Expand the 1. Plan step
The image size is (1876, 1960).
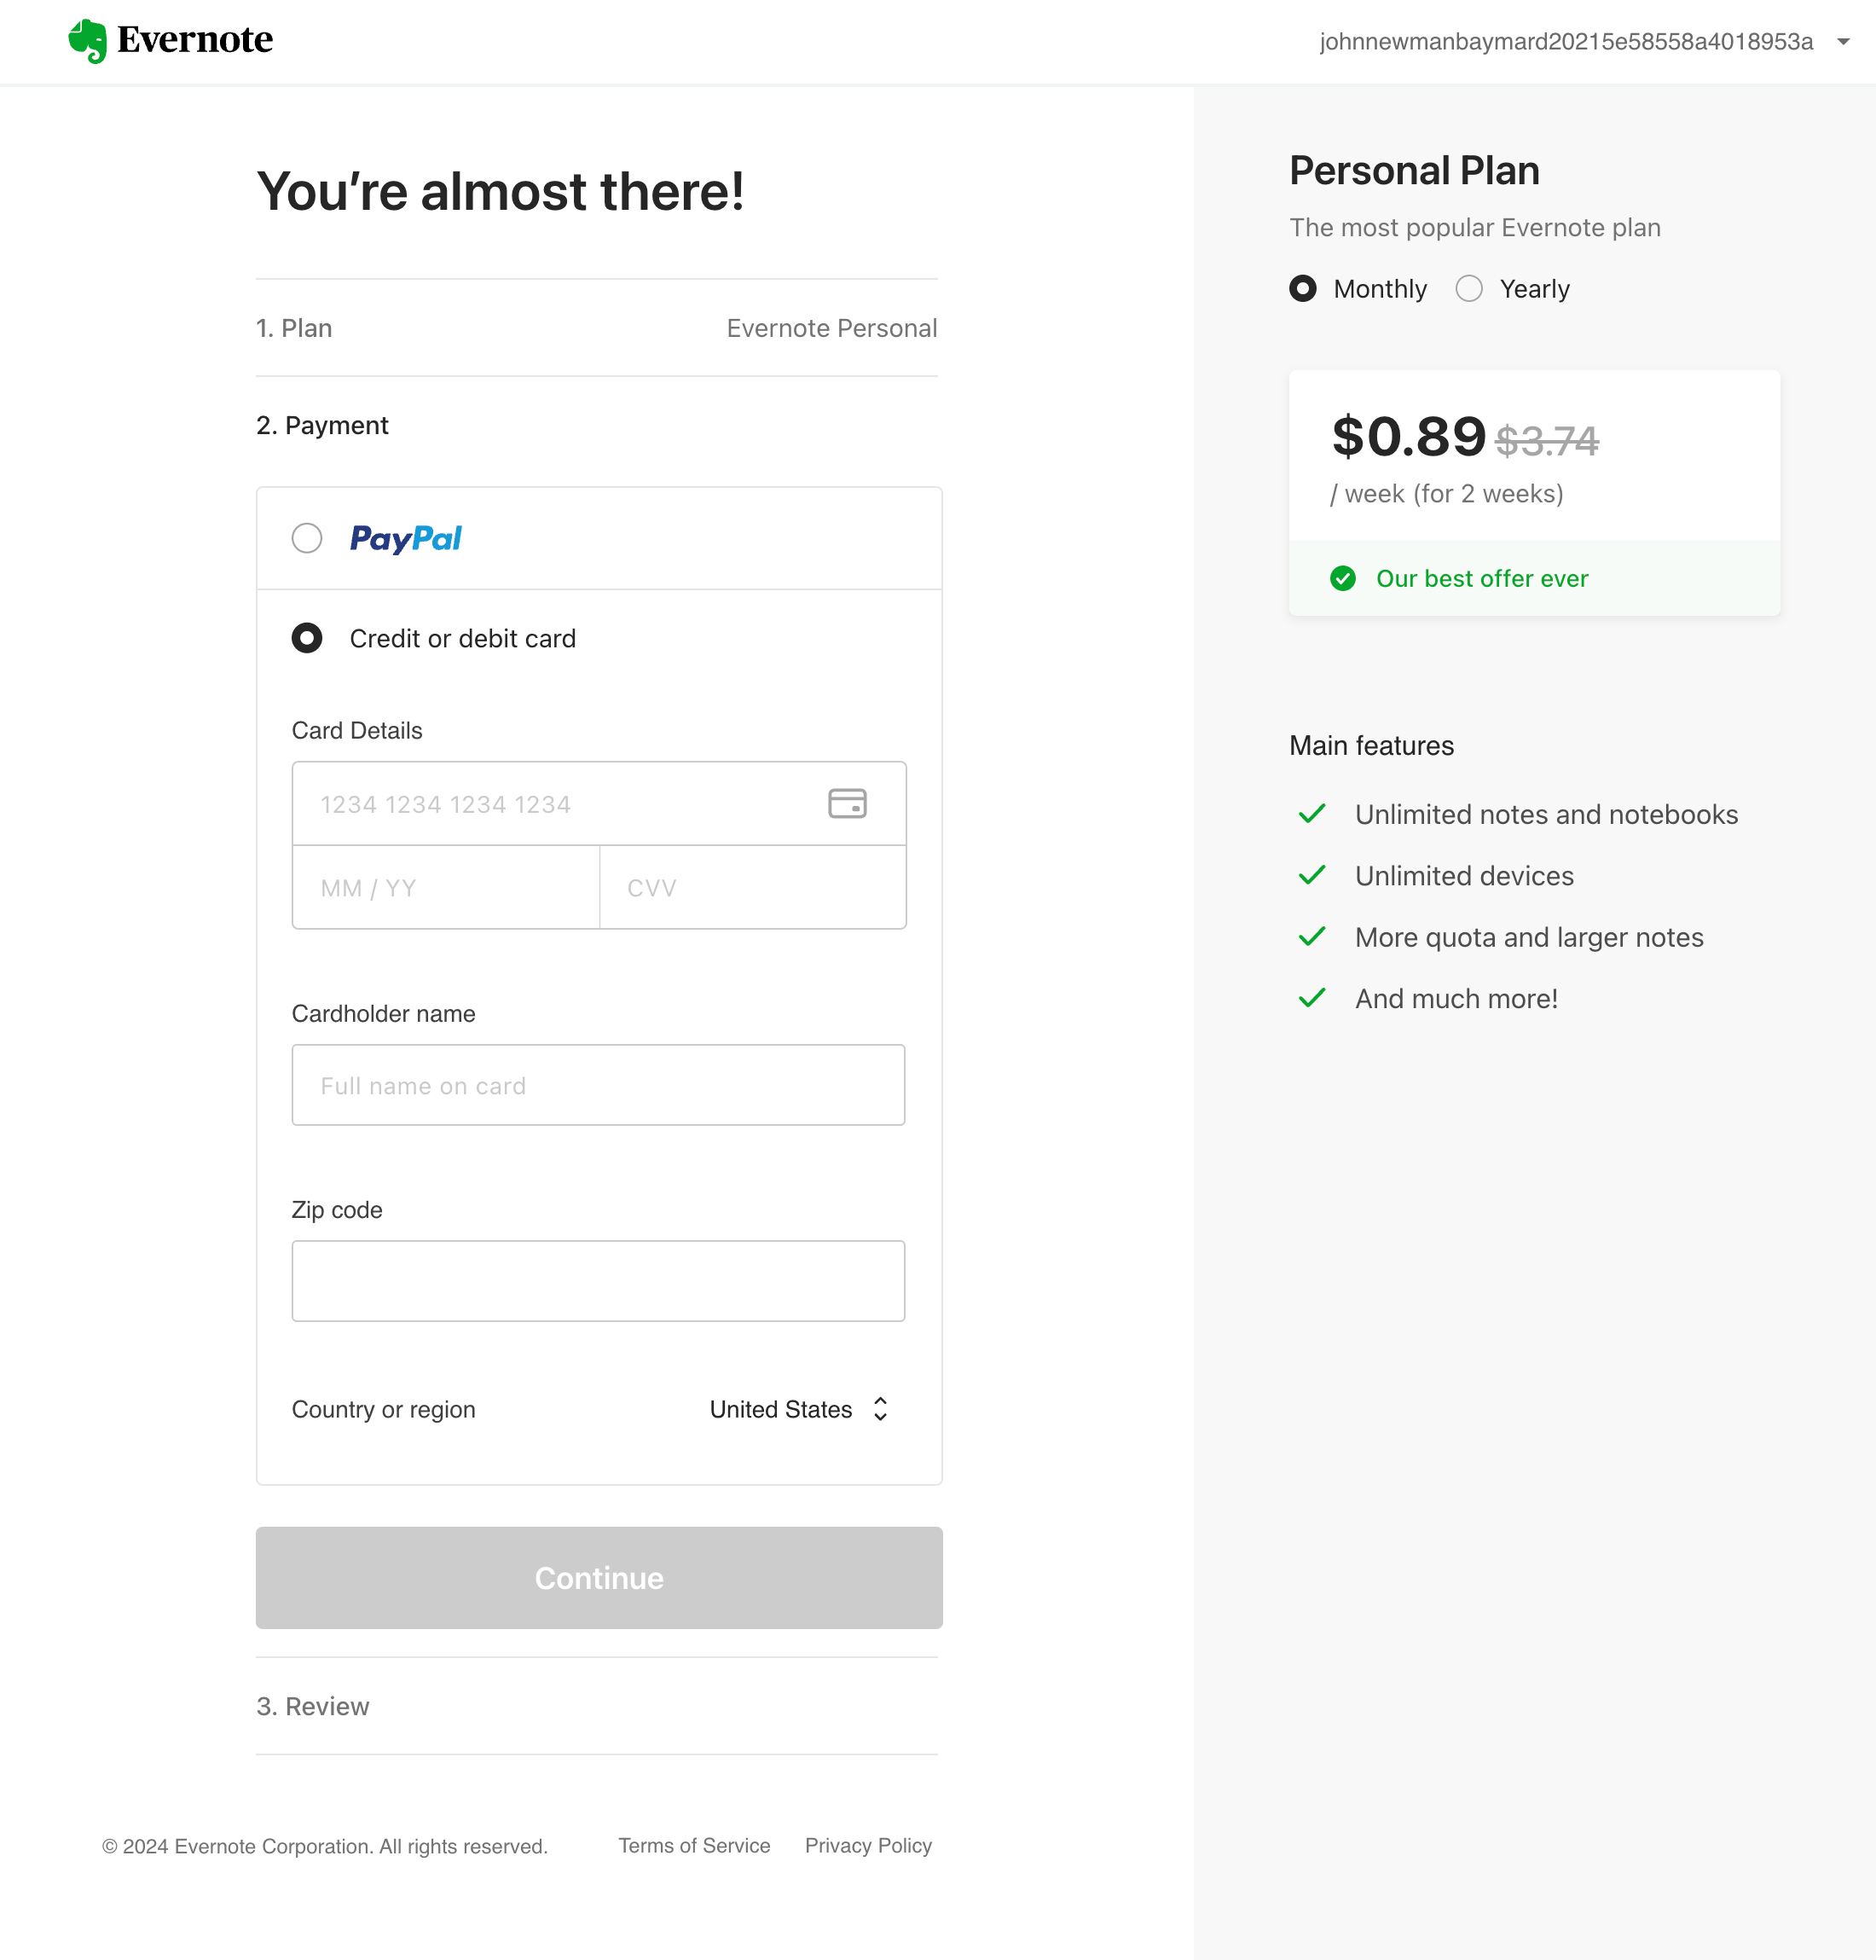tap(294, 328)
